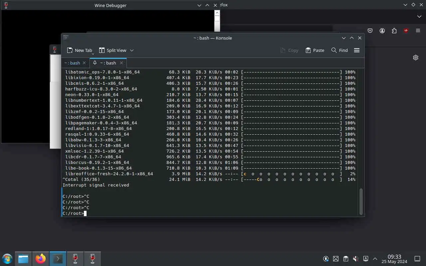This screenshot has height=266, width=426.
Task: Click Firefox new-tab settings gear icon
Action: tap(416, 58)
